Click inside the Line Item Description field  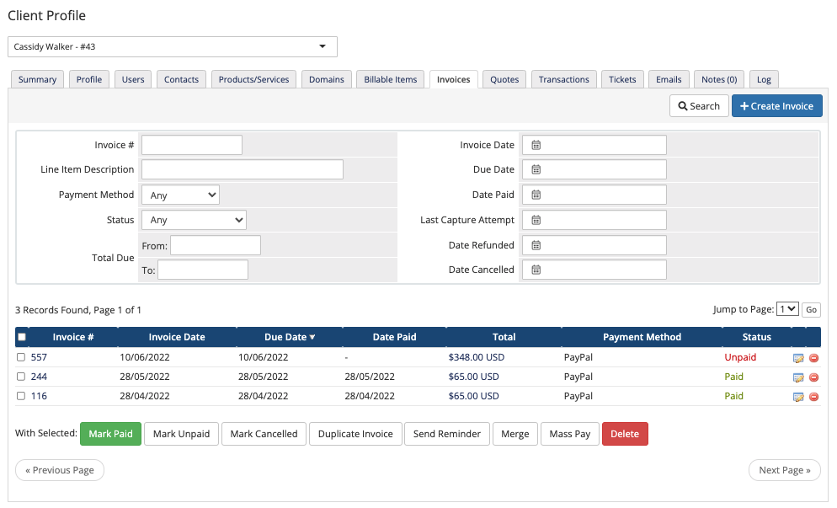point(242,169)
